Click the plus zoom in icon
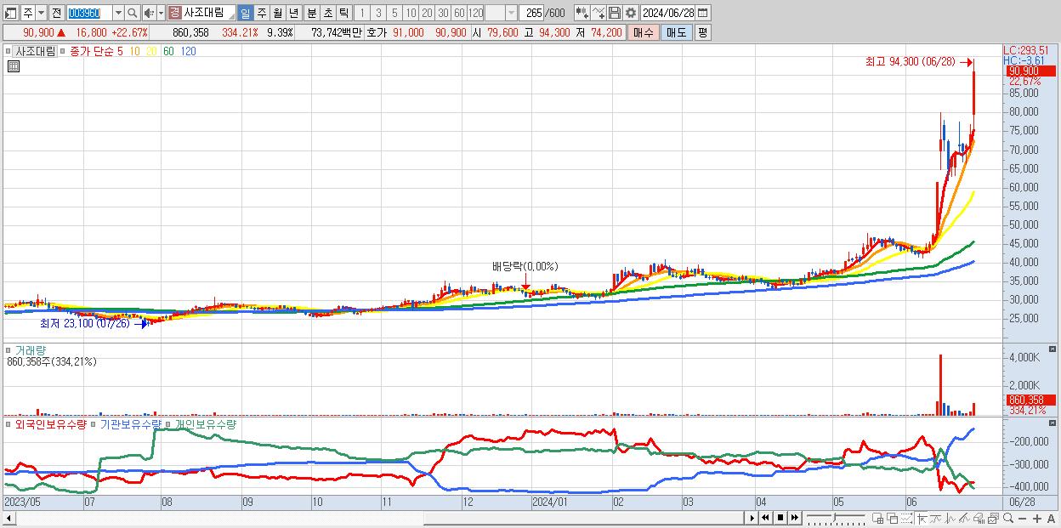The height and width of the screenshot is (528, 1061). click(x=1037, y=519)
